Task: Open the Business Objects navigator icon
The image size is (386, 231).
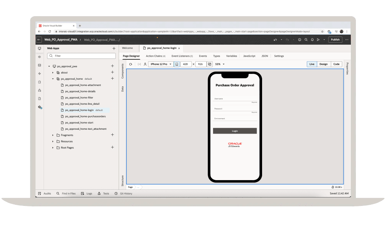Action: [x=40, y=65]
